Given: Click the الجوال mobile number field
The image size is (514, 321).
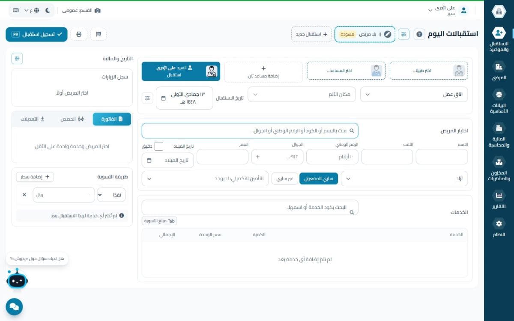Looking at the screenshot, I should click(x=283, y=157).
